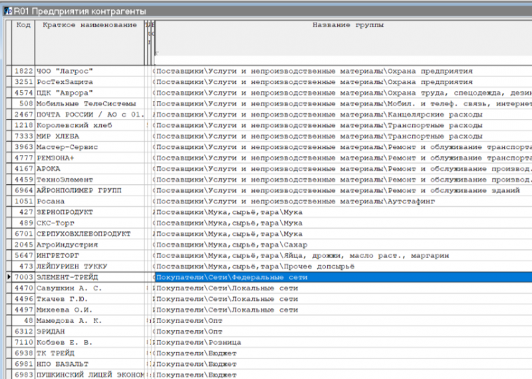Select the Канцелярские расходы group cell
This screenshot has width=532, height=379.
coord(342,114)
